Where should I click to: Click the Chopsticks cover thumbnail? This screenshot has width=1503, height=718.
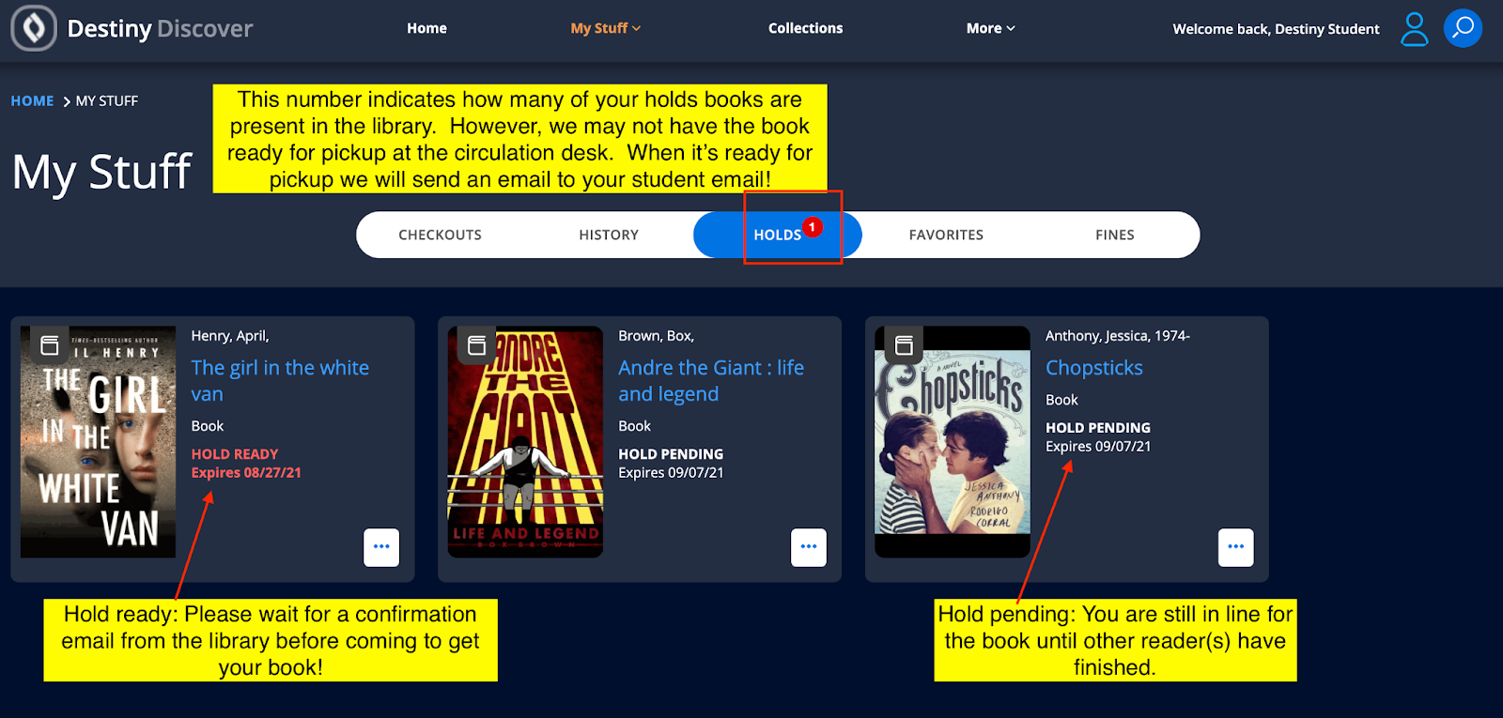click(x=953, y=442)
